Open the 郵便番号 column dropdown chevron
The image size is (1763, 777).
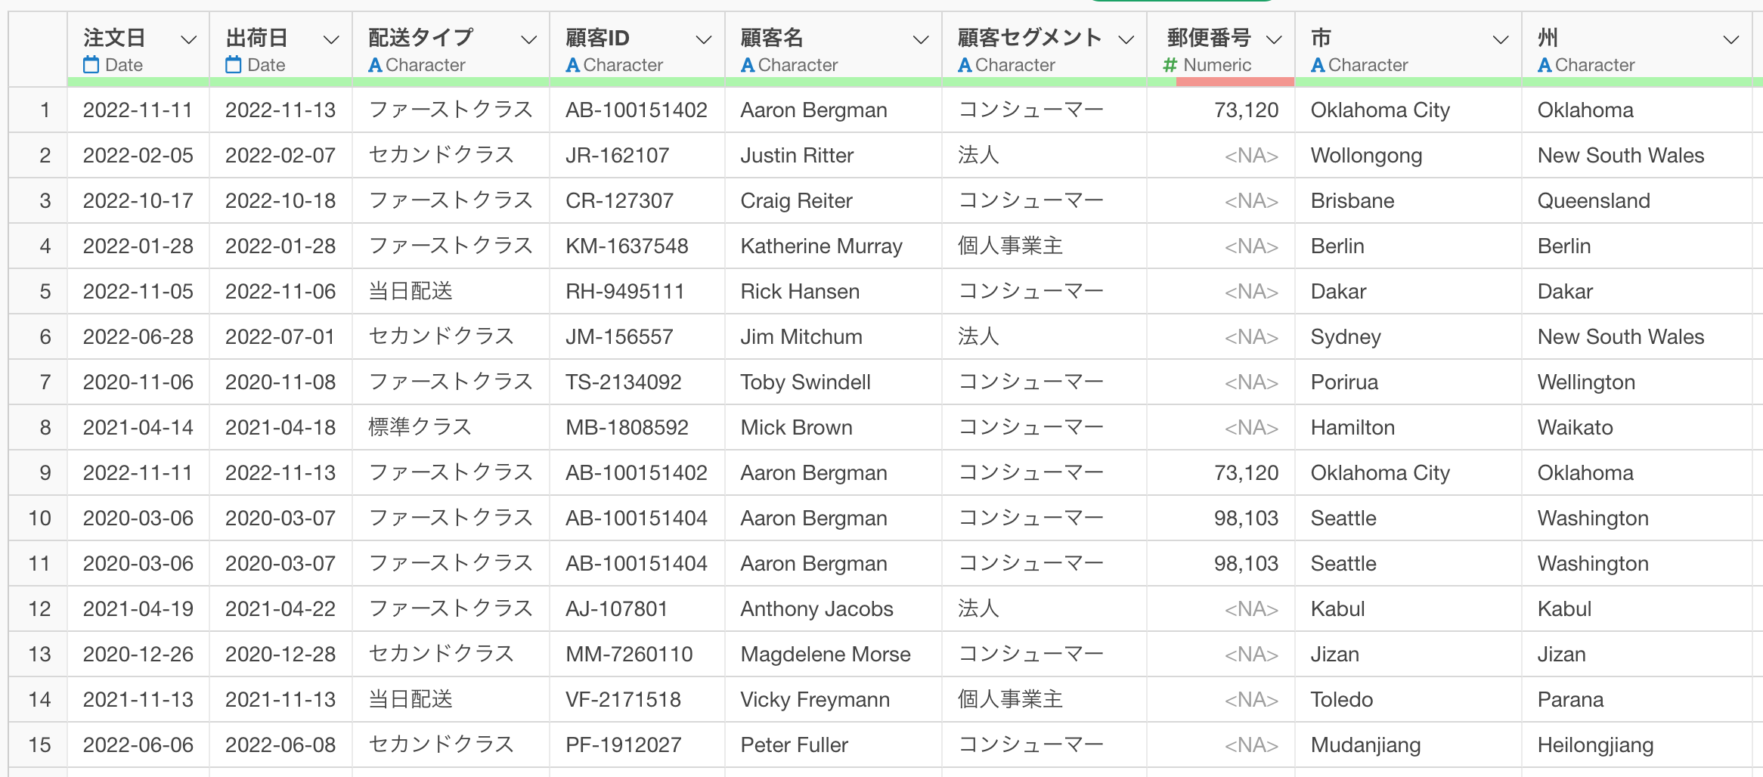click(1274, 39)
